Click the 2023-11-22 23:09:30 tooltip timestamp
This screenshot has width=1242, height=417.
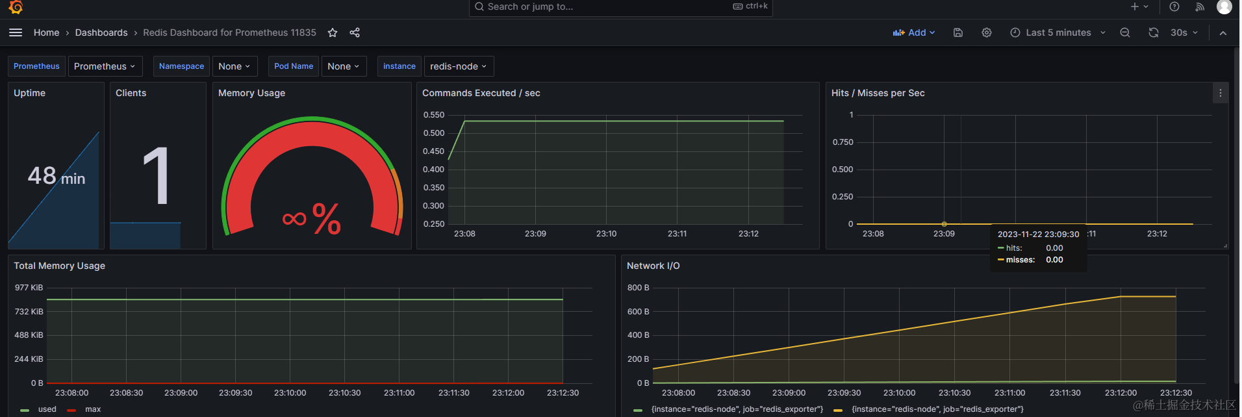[x=1038, y=234]
